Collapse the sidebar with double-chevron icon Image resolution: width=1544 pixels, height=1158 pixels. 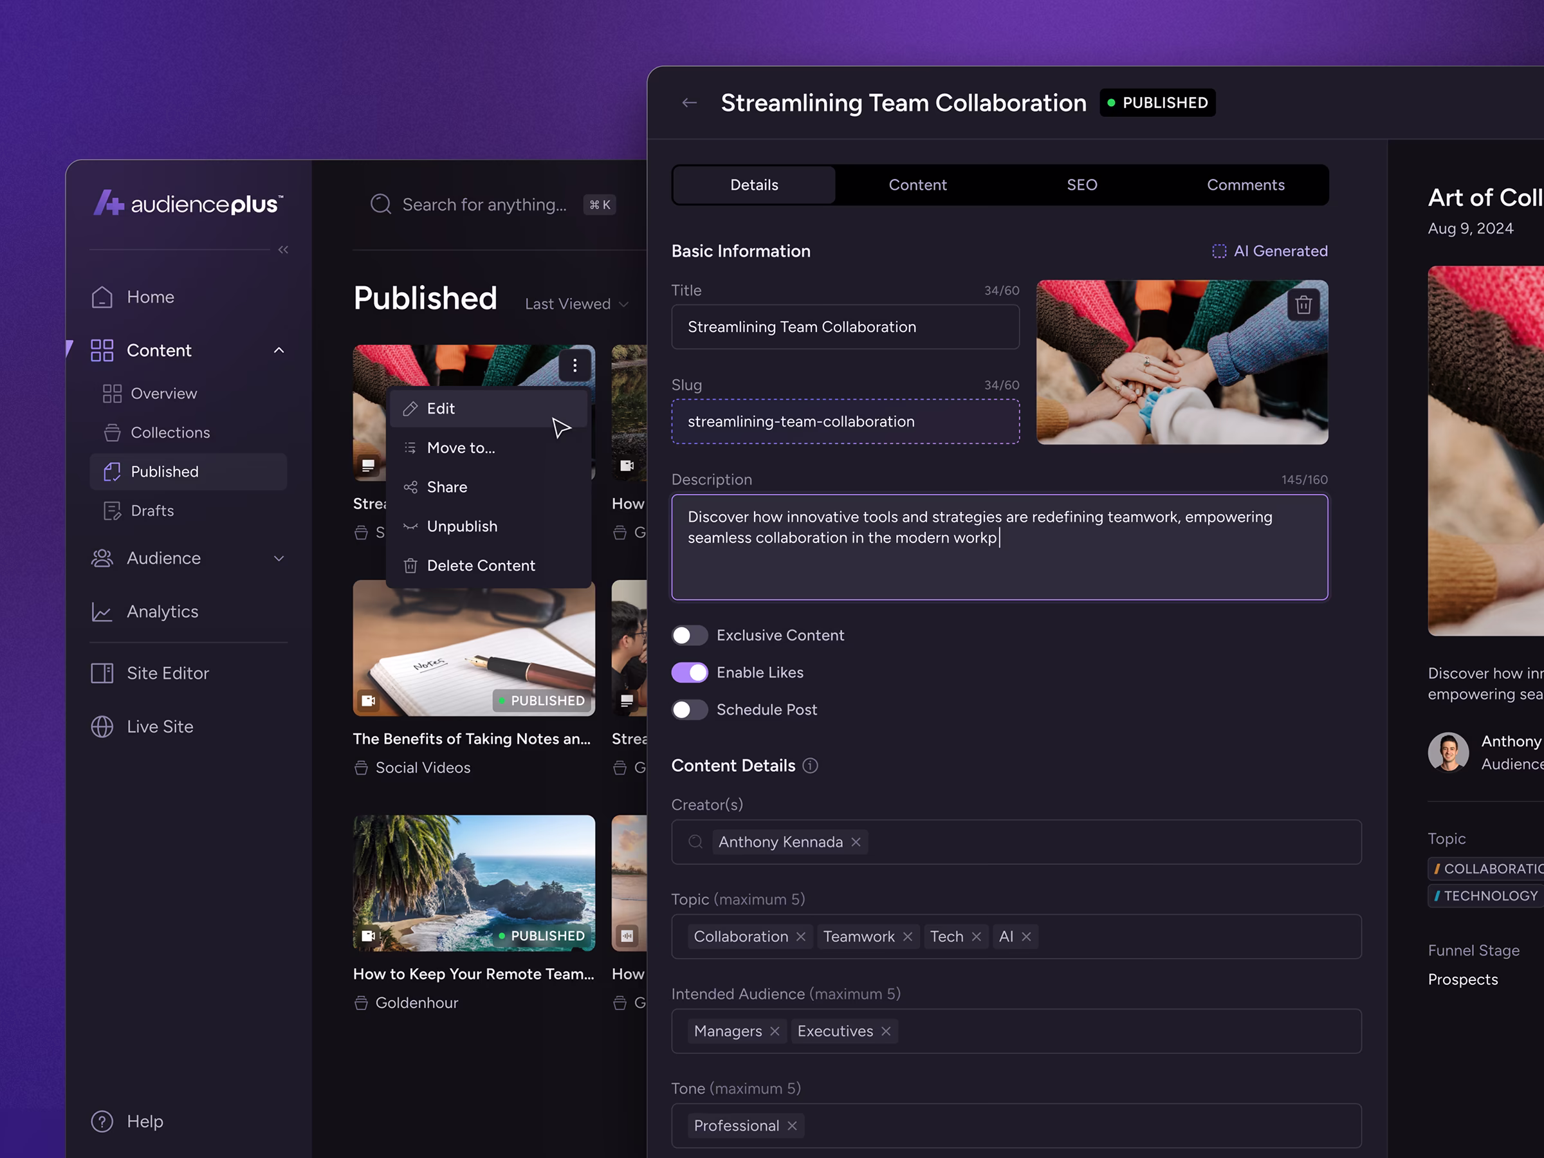282,249
